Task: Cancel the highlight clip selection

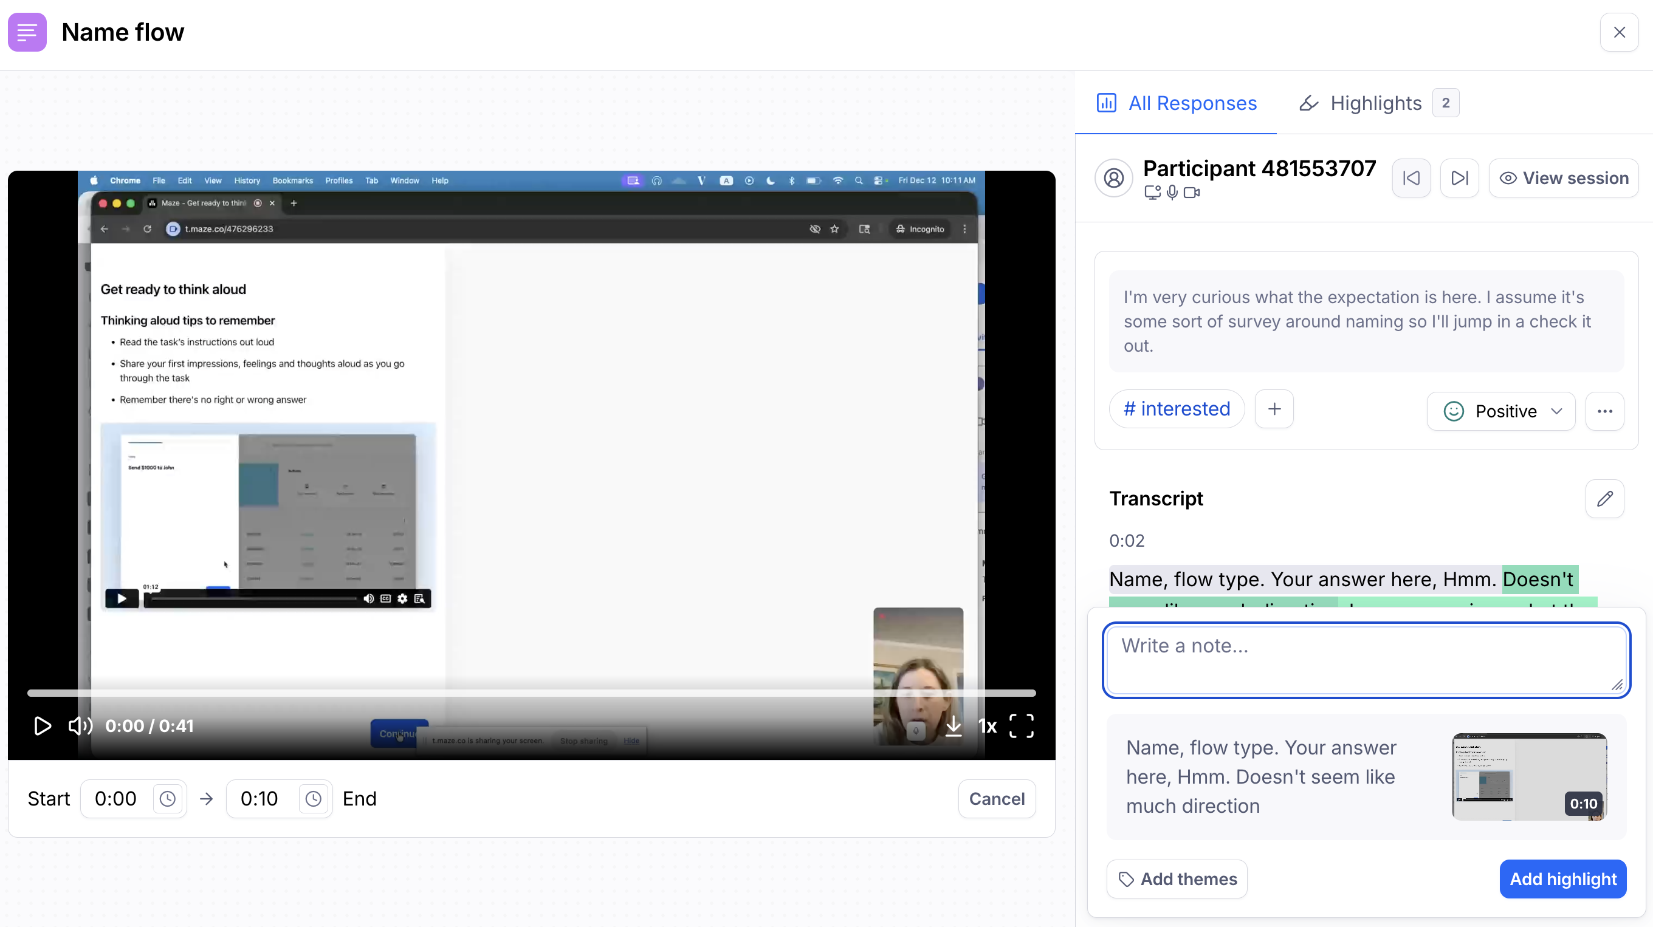Action: (x=997, y=799)
